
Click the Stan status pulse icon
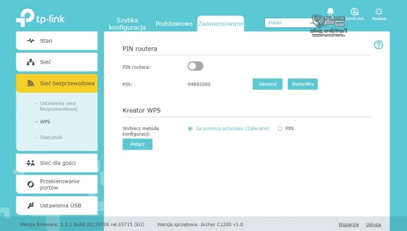pos(30,41)
